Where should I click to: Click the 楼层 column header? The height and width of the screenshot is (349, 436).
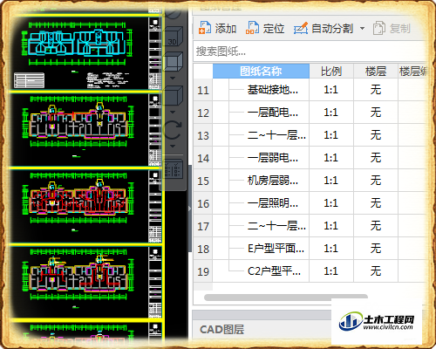(376, 72)
